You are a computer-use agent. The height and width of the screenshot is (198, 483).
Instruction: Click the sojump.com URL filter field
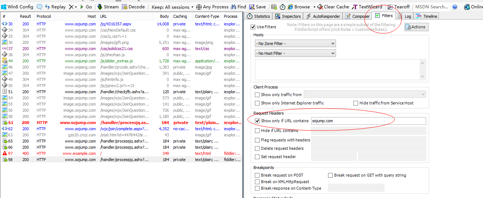[369, 121]
